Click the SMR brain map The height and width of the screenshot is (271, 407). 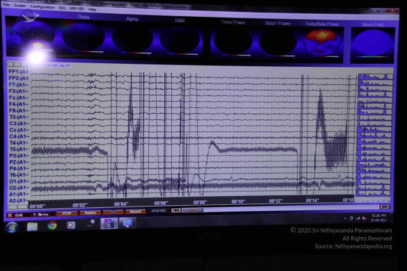(x=179, y=39)
